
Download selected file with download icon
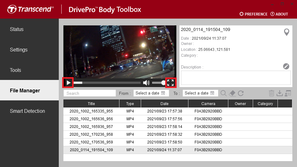280,93
